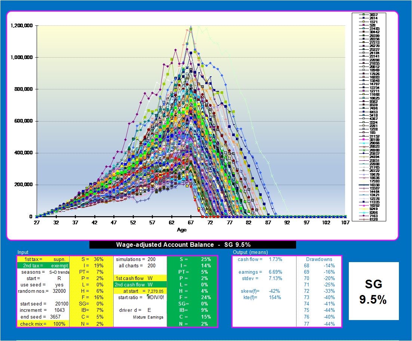Click the end seed value 3657
Image resolution: width=412 pixels, height=341 pixels.
55,317
